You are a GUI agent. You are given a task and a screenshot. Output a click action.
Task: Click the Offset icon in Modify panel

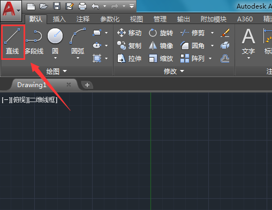coord(225,58)
